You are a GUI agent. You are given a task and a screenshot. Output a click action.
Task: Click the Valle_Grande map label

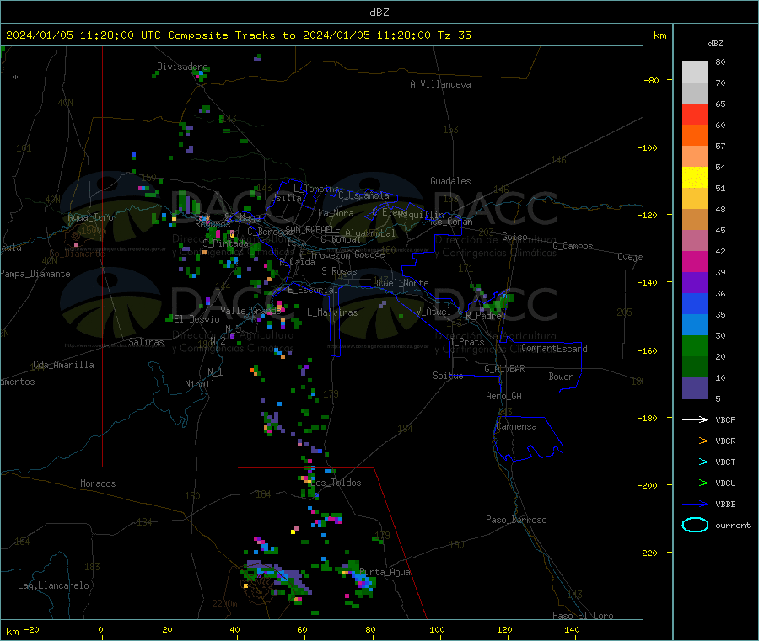pos(250,311)
